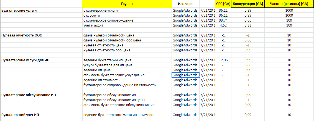Image resolution: width=314 pixels, height=121 pixels.
Task: Select the keyword cell 'бух услуги'
Action: click(x=127, y=15)
